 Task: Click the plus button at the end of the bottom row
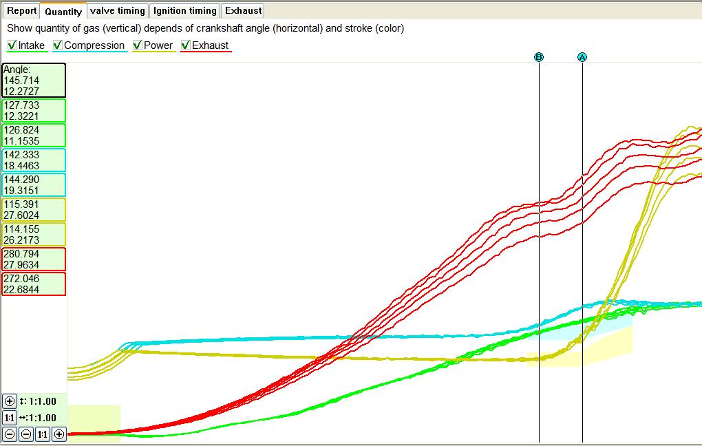pyautogui.click(x=59, y=434)
